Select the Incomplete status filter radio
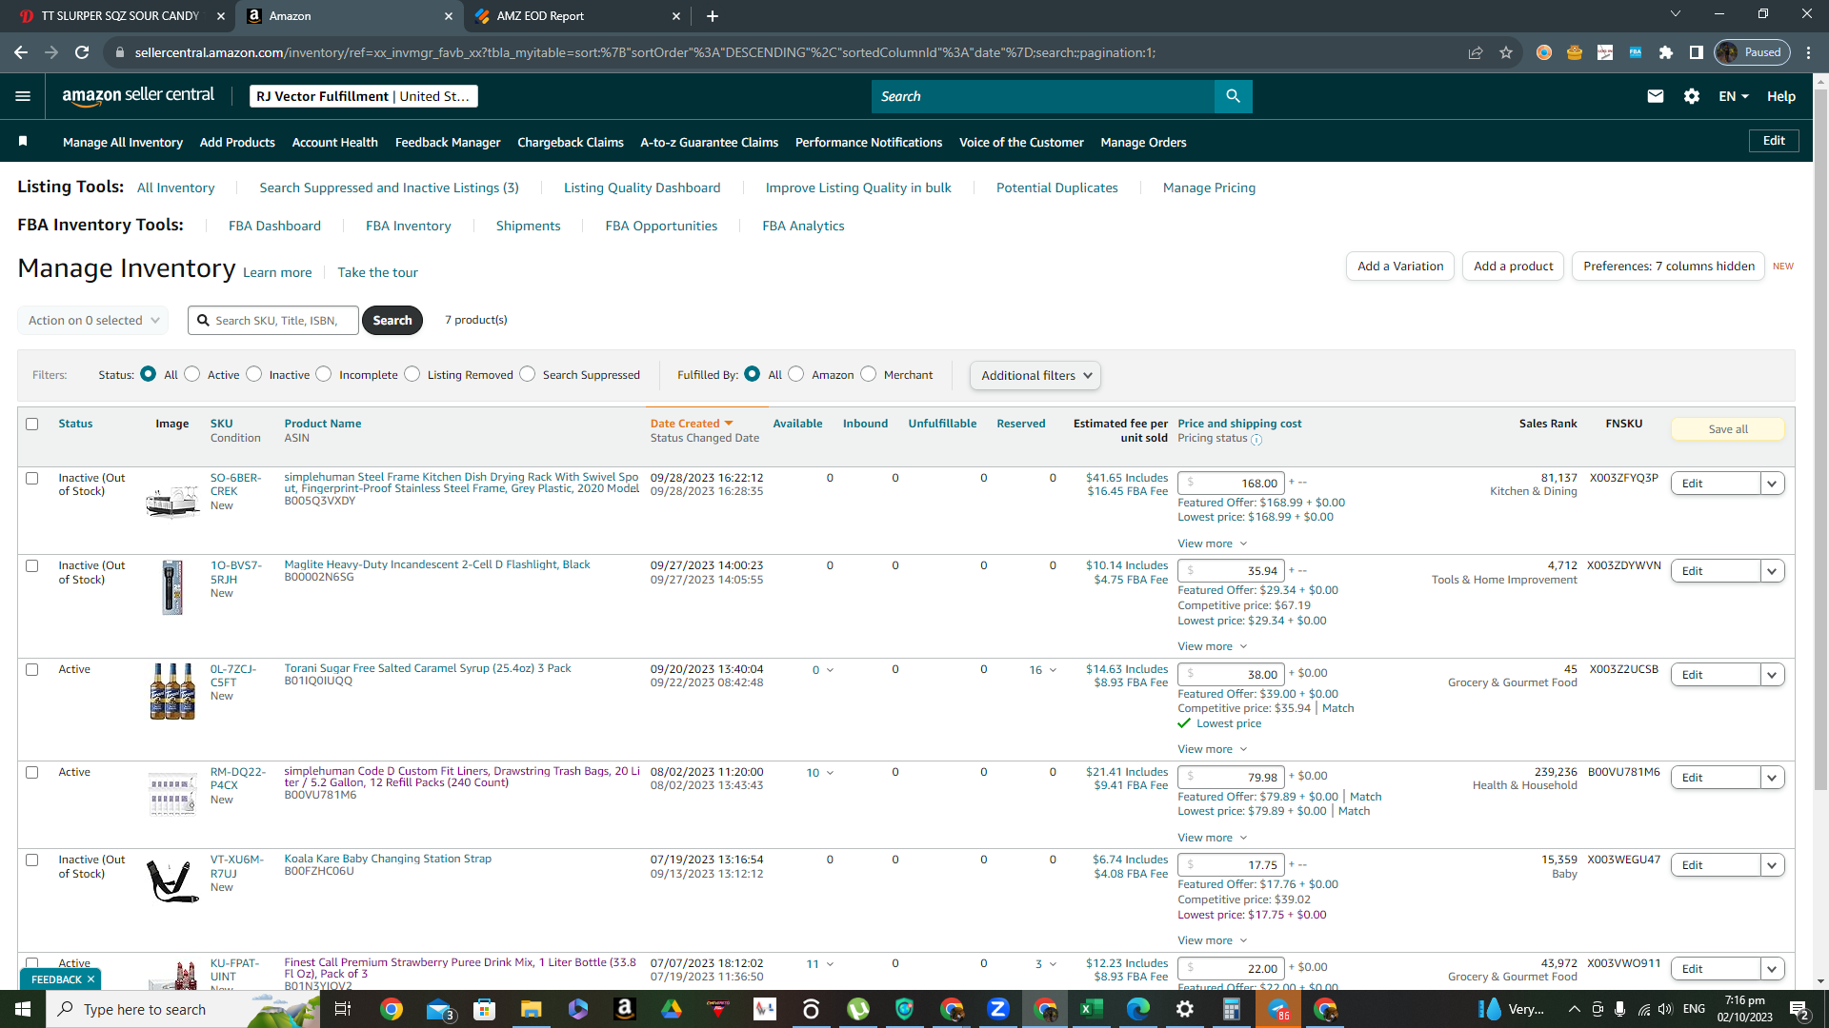The width and height of the screenshot is (1829, 1028). point(324,374)
